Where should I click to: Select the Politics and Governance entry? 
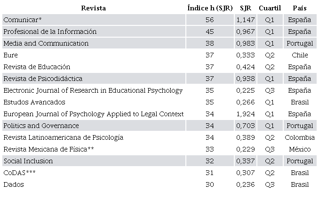tap(41, 126)
